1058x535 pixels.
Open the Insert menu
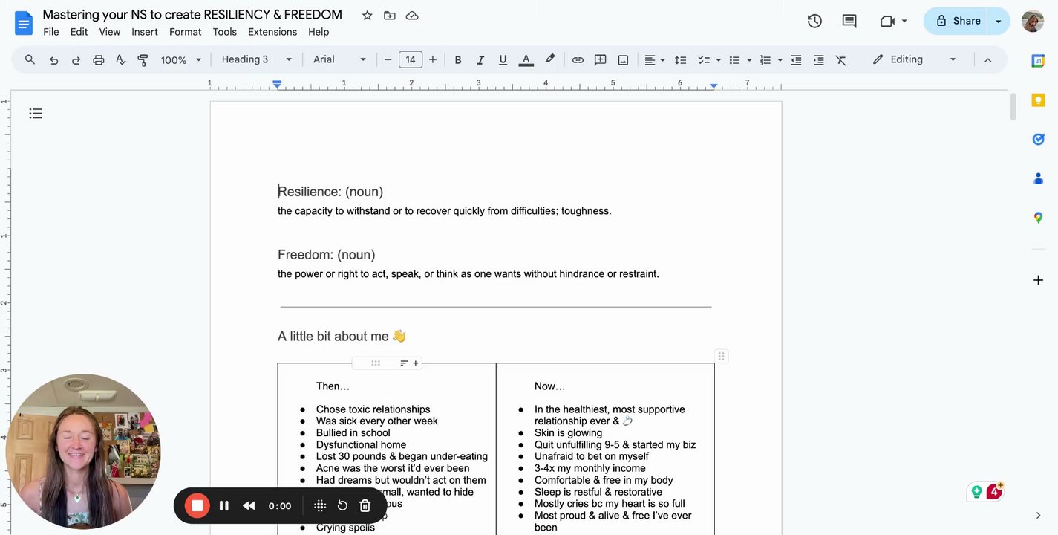(x=145, y=32)
